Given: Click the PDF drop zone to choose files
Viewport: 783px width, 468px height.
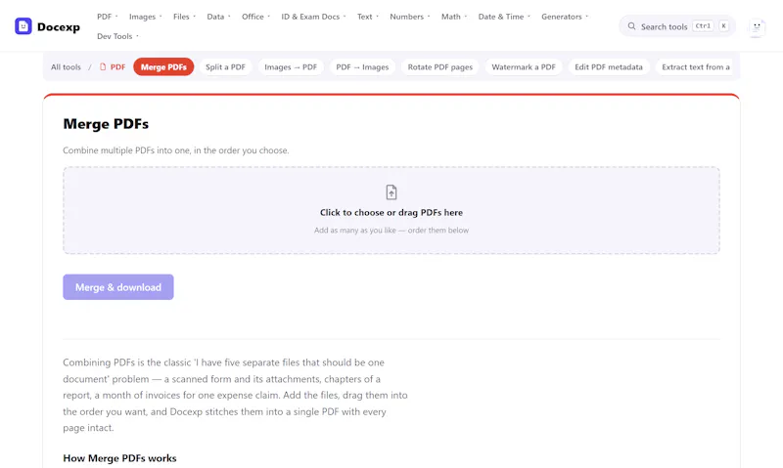Looking at the screenshot, I should (x=391, y=210).
